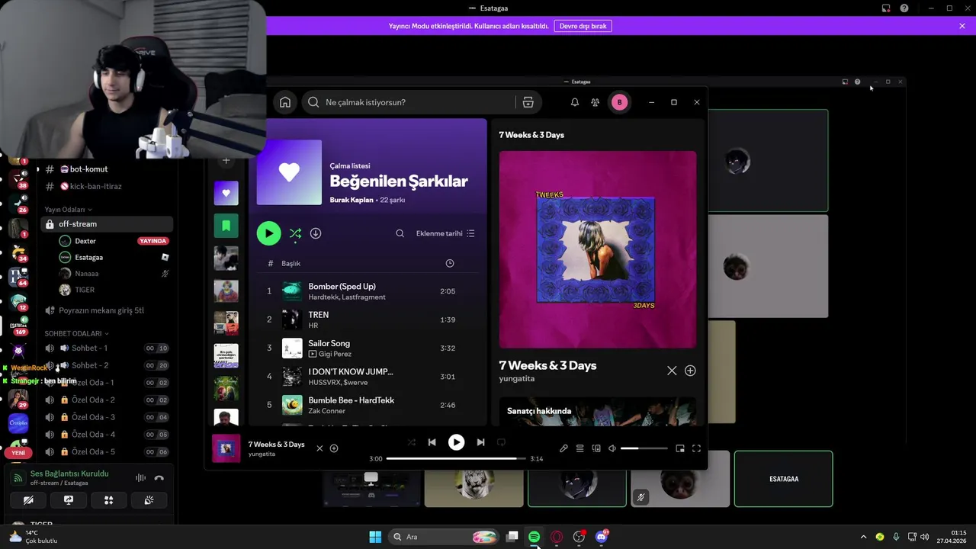
Task: Collapse the 'SOHBET ODALARI' category
Action: coord(76,333)
